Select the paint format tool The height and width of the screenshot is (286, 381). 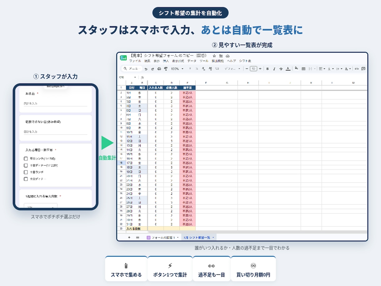pos(166,69)
